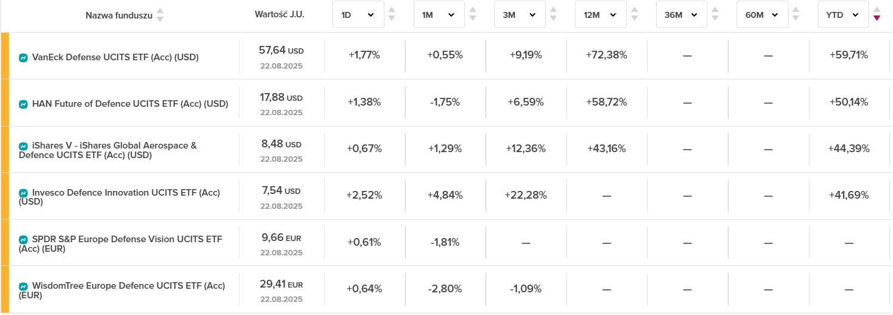Viewport: 893px width, 315px height.
Task: Click the ETF icon beside Invesco Defence Innovation
Action: 23,193
